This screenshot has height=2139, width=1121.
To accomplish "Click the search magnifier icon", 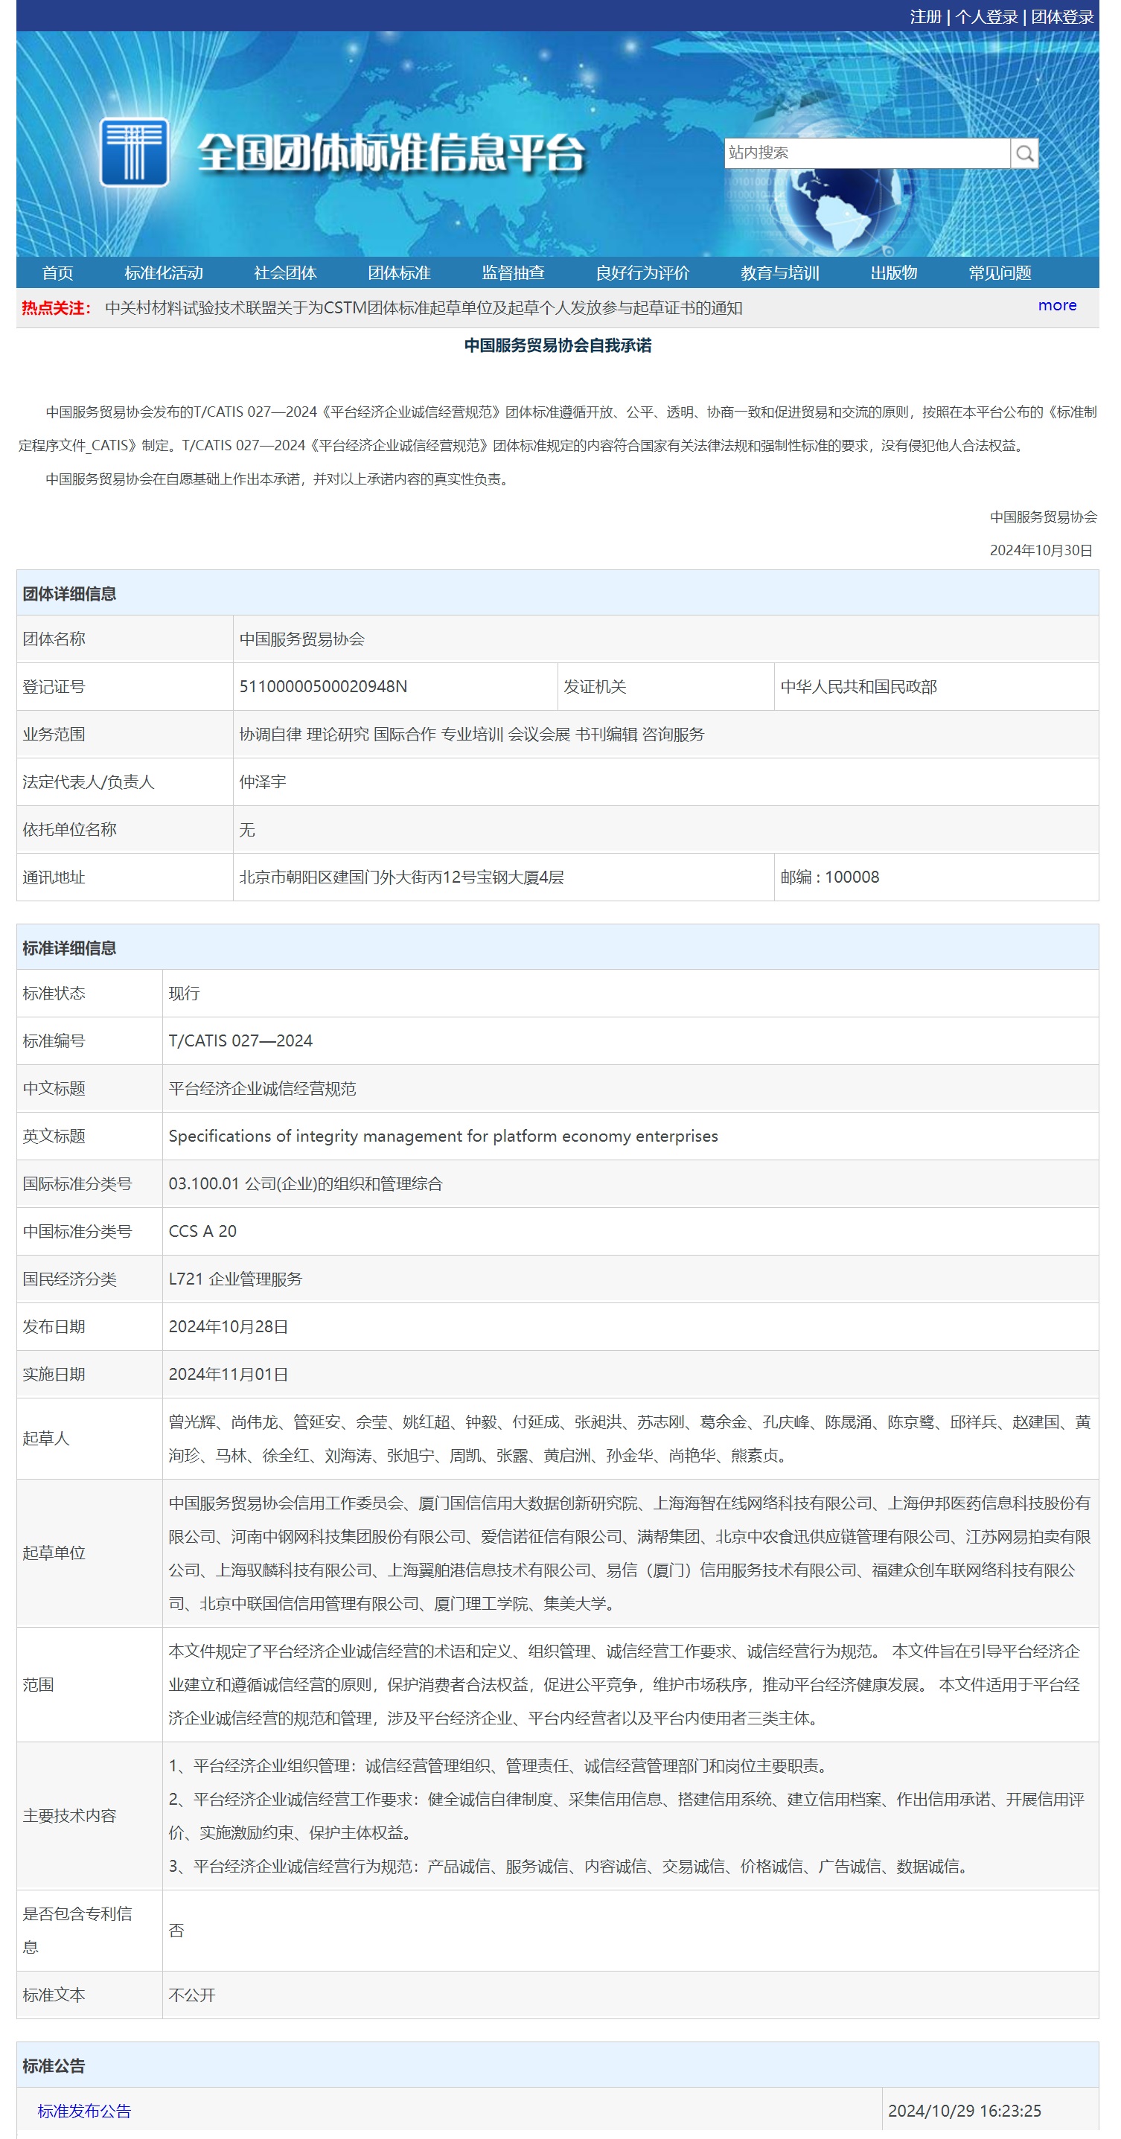I will [1025, 153].
